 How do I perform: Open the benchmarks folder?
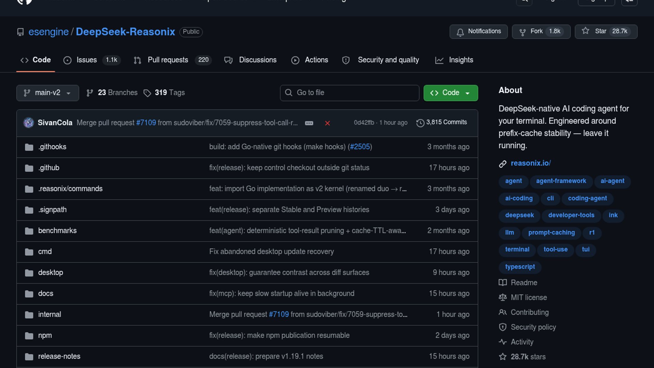click(x=57, y=231)
